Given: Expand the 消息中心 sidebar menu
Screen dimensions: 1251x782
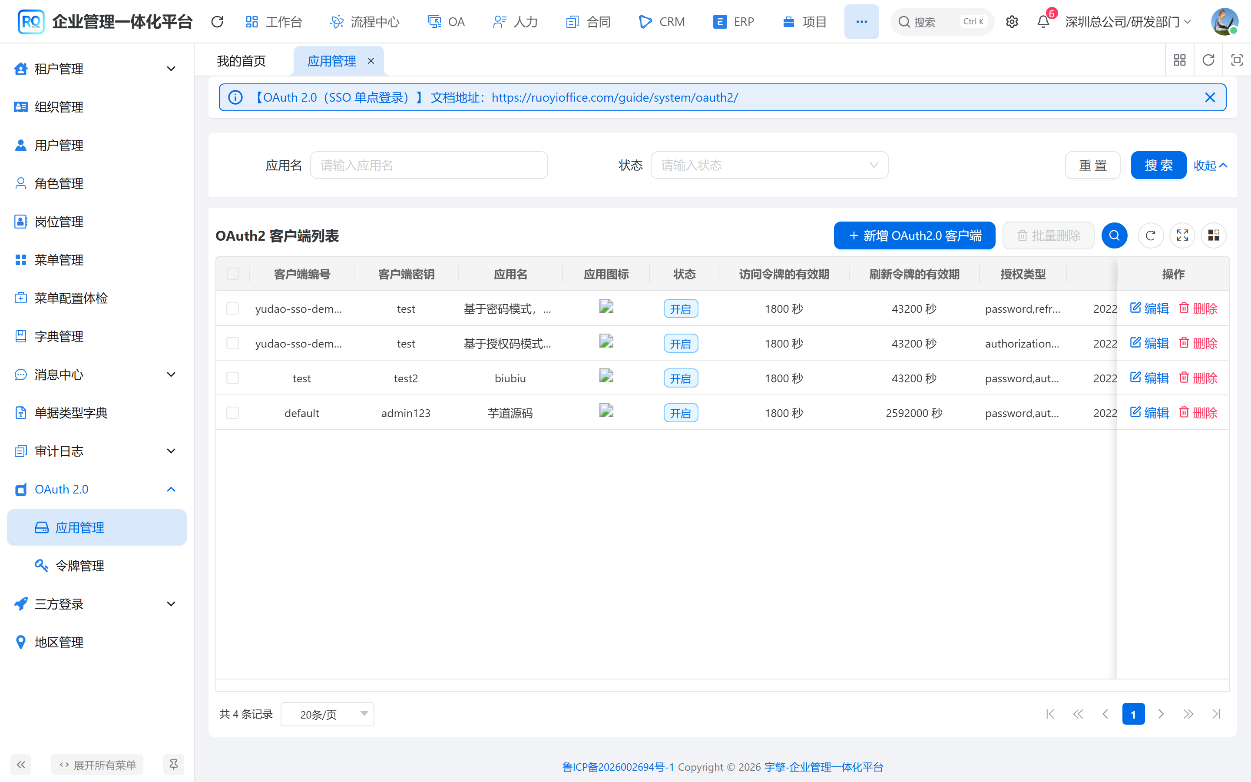Looking at the screenshot, I should pos(97,374).
